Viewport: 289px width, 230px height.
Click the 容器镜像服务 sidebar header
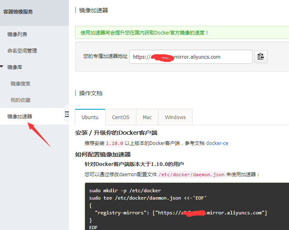pos(18,11)
